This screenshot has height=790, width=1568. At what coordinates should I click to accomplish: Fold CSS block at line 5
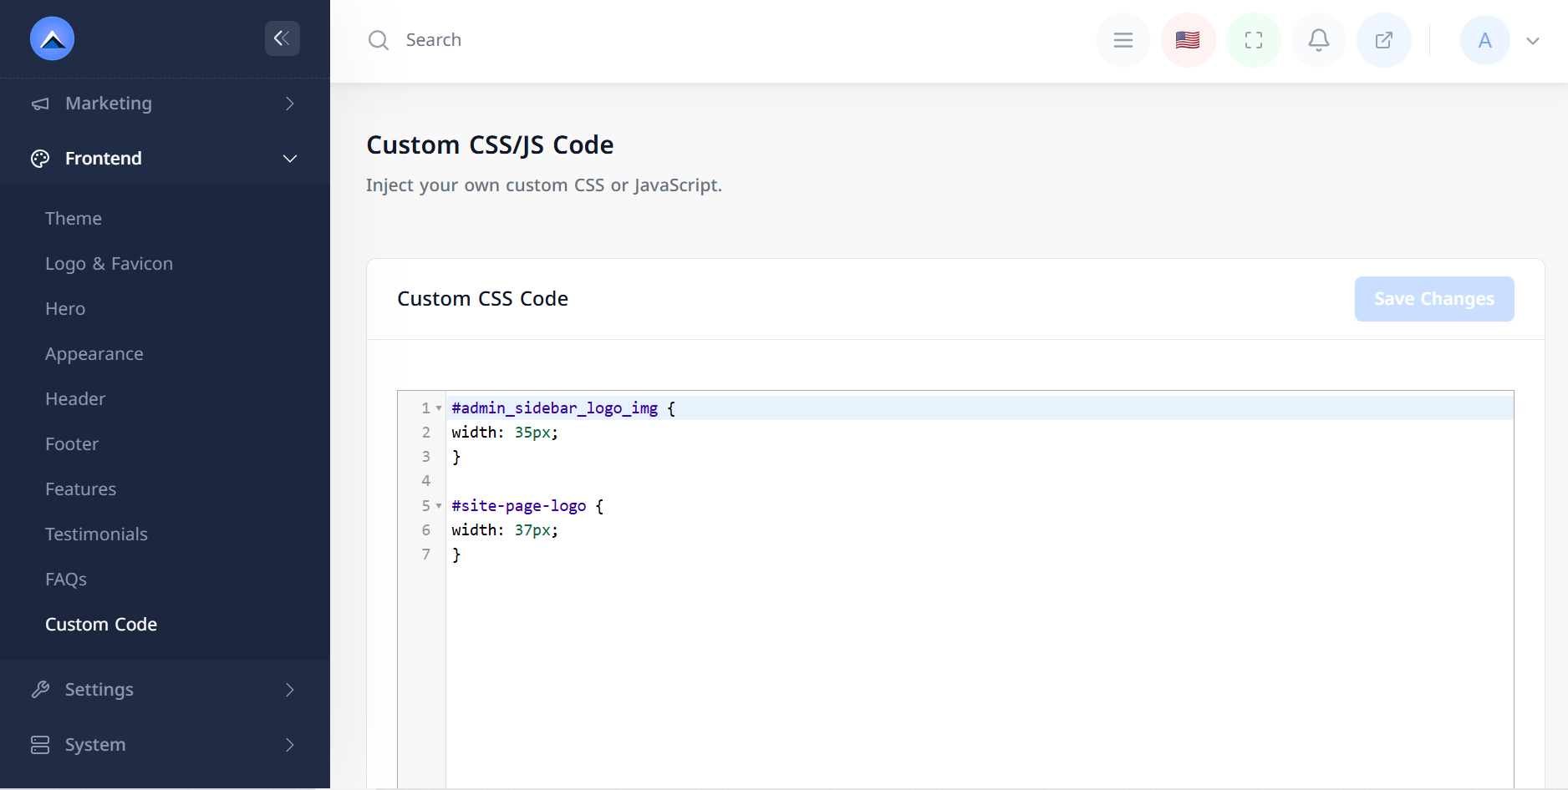[x=439, y=506]
